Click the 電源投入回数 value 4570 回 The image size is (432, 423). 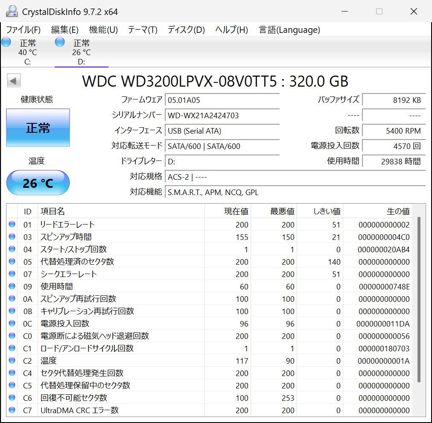(394, 146)
